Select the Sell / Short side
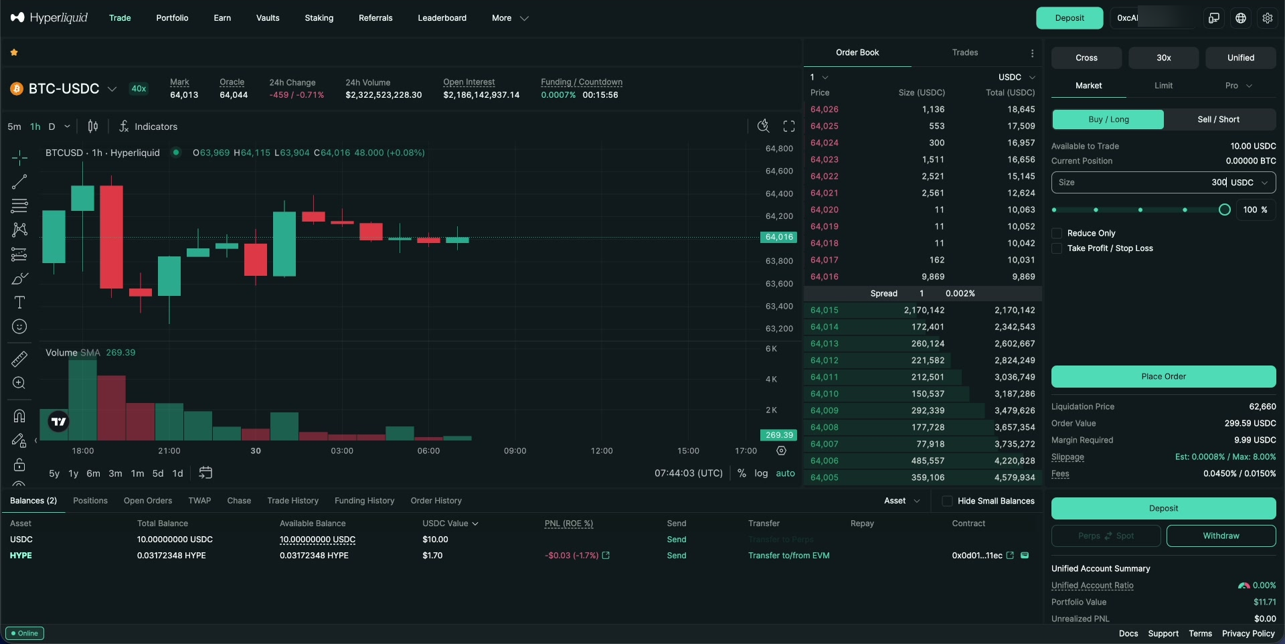 point(1219,119)
